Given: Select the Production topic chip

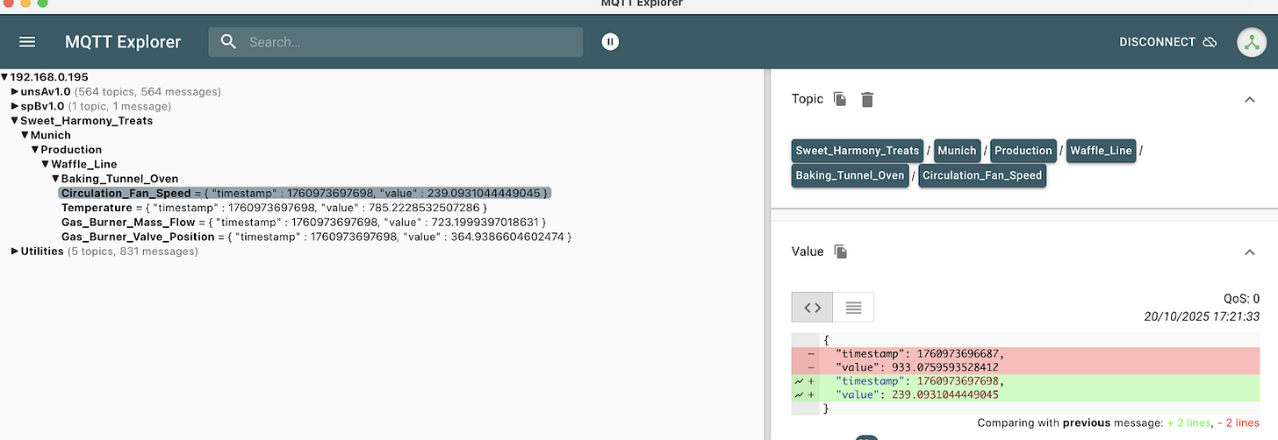Looking at the screenshot, I should click(x=1023, y=150).
